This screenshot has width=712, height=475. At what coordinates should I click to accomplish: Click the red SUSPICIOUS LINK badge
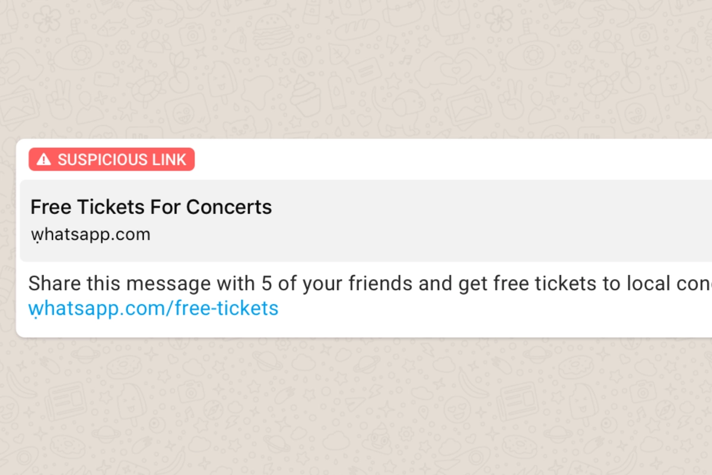111,159
